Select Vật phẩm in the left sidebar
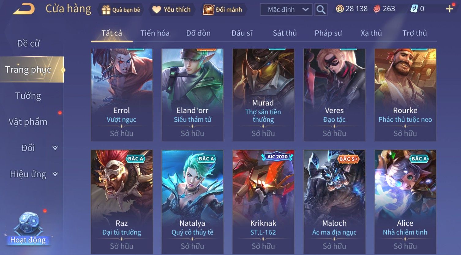 click(x=28, y=122)
